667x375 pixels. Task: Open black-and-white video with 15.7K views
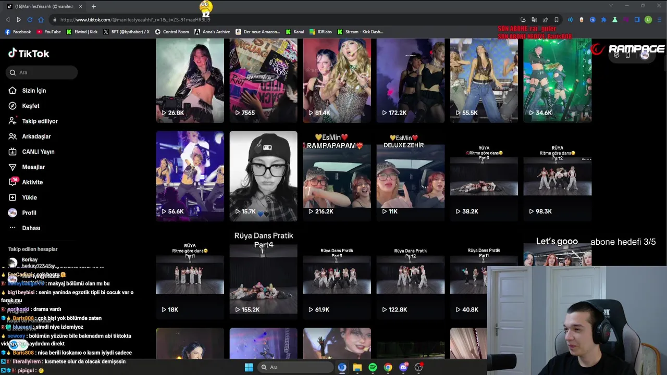(x=263, y=176)
